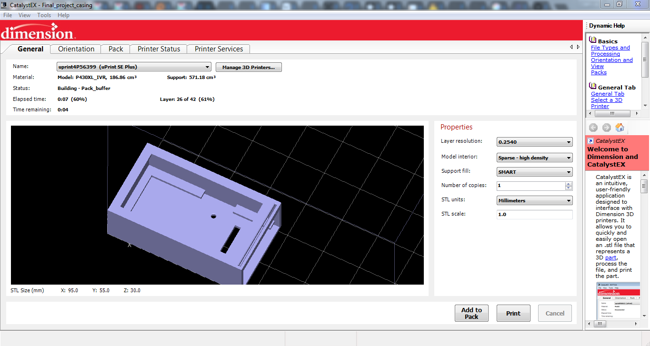Click the STL Size 'X: 95.0' value
The image size is (650, 346).
(x=70, y=290)
